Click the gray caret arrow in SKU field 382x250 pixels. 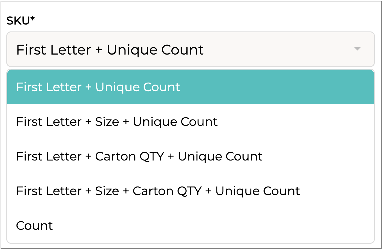pyautogui.click(x=357, y=49)
